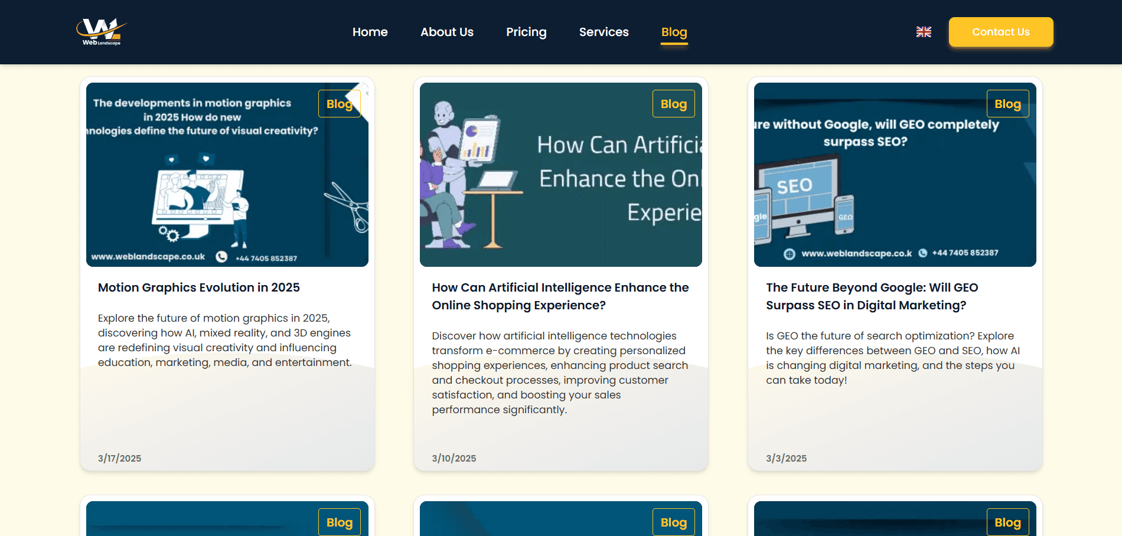1122x536 pixels.
Task: Open "Motion Graphics Evolution in 2025" title
Action: 199,287
